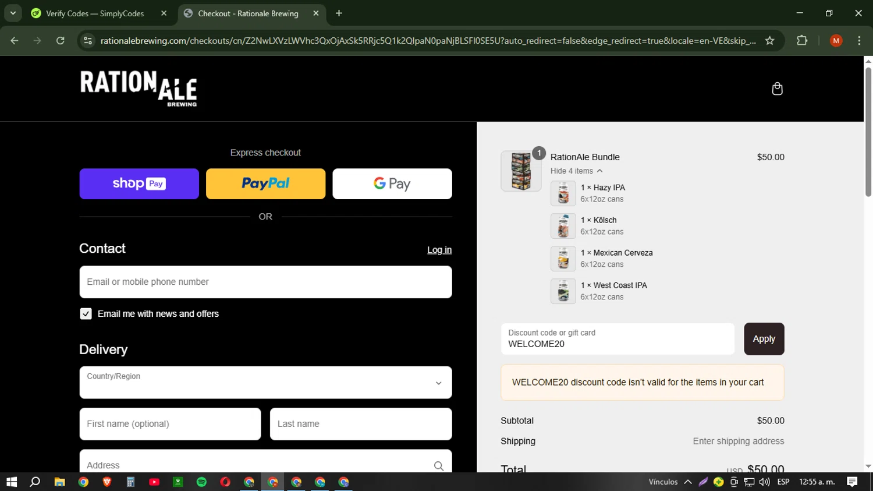Open the Chrome profile M avatar
The width and height of the screenshot is (873, 491).
pyautogui.click(x=836, y=41)
